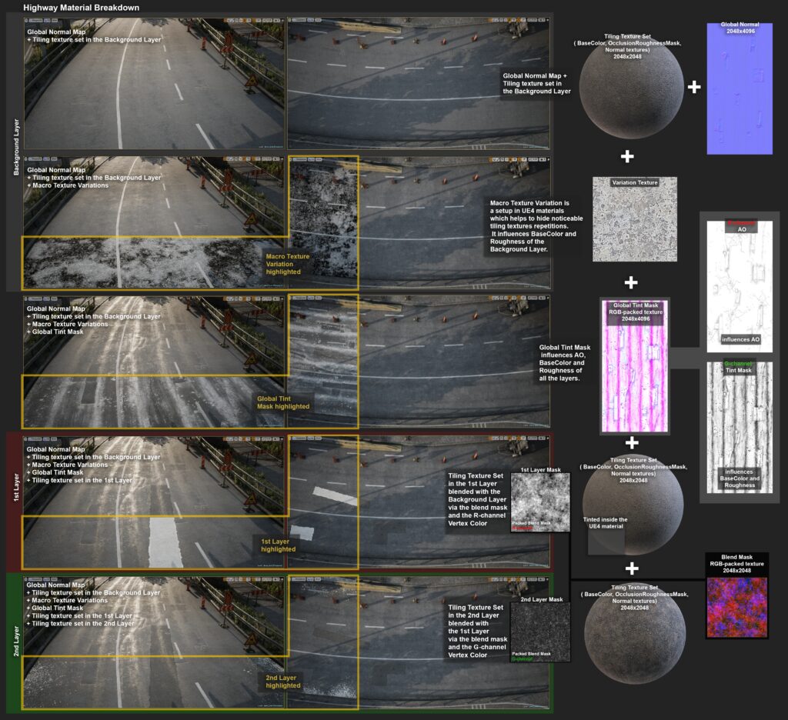Open the blue Global Normal texture thumbnail
The width and height of the screenshot is (788, 720).
[740, 88]
